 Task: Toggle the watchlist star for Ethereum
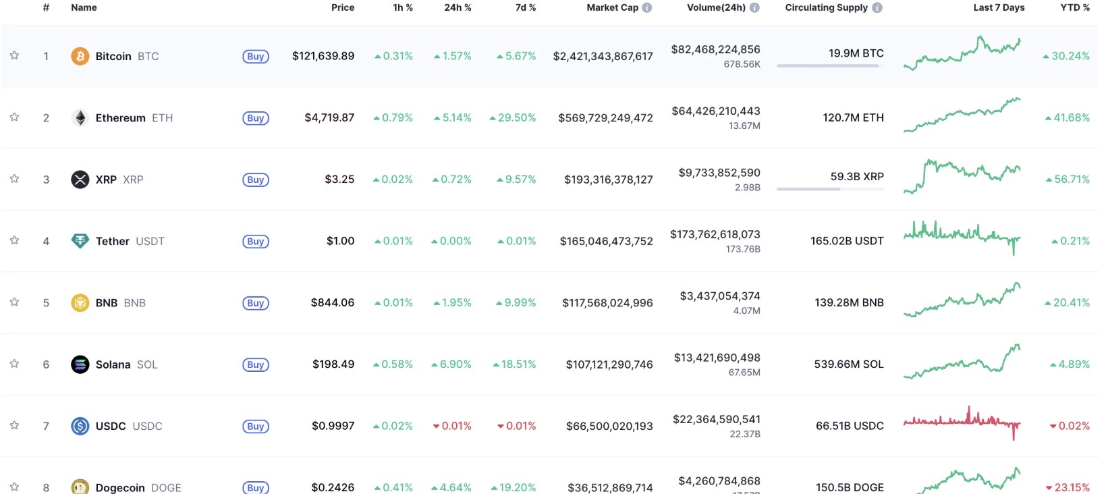click(14, 117)
